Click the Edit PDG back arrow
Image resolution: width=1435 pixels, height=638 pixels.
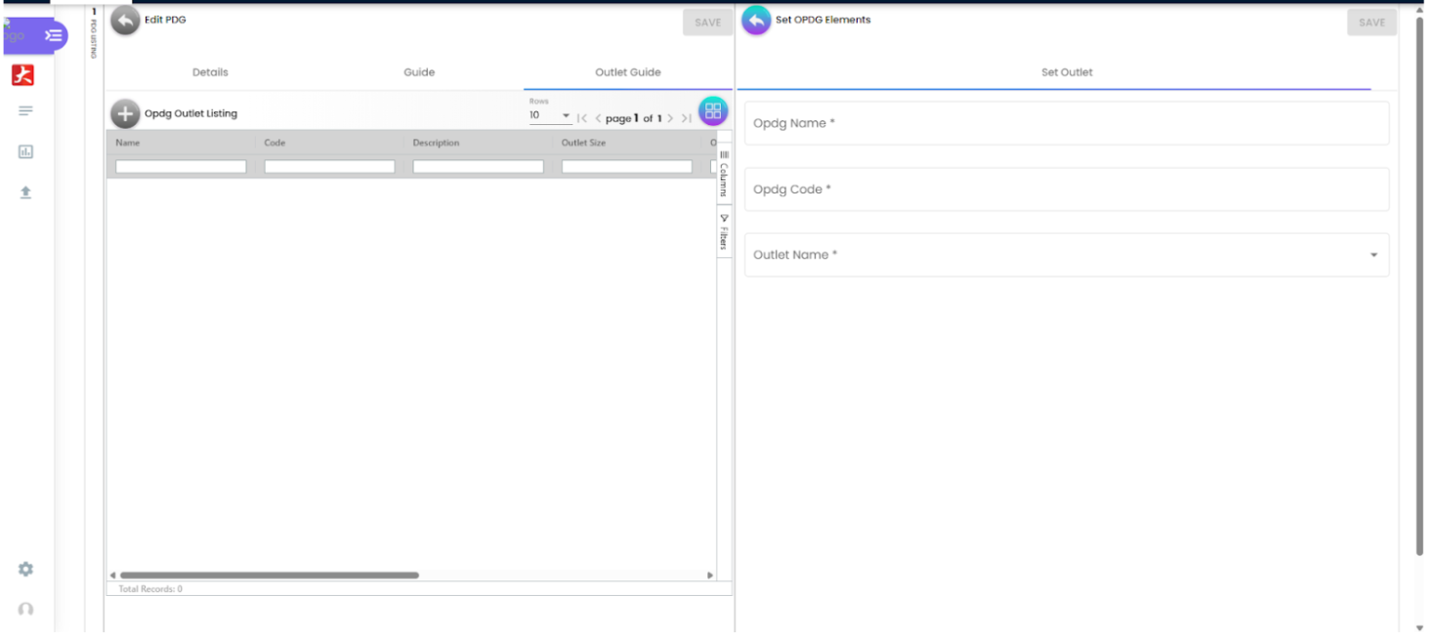click(x=125, y=21)
